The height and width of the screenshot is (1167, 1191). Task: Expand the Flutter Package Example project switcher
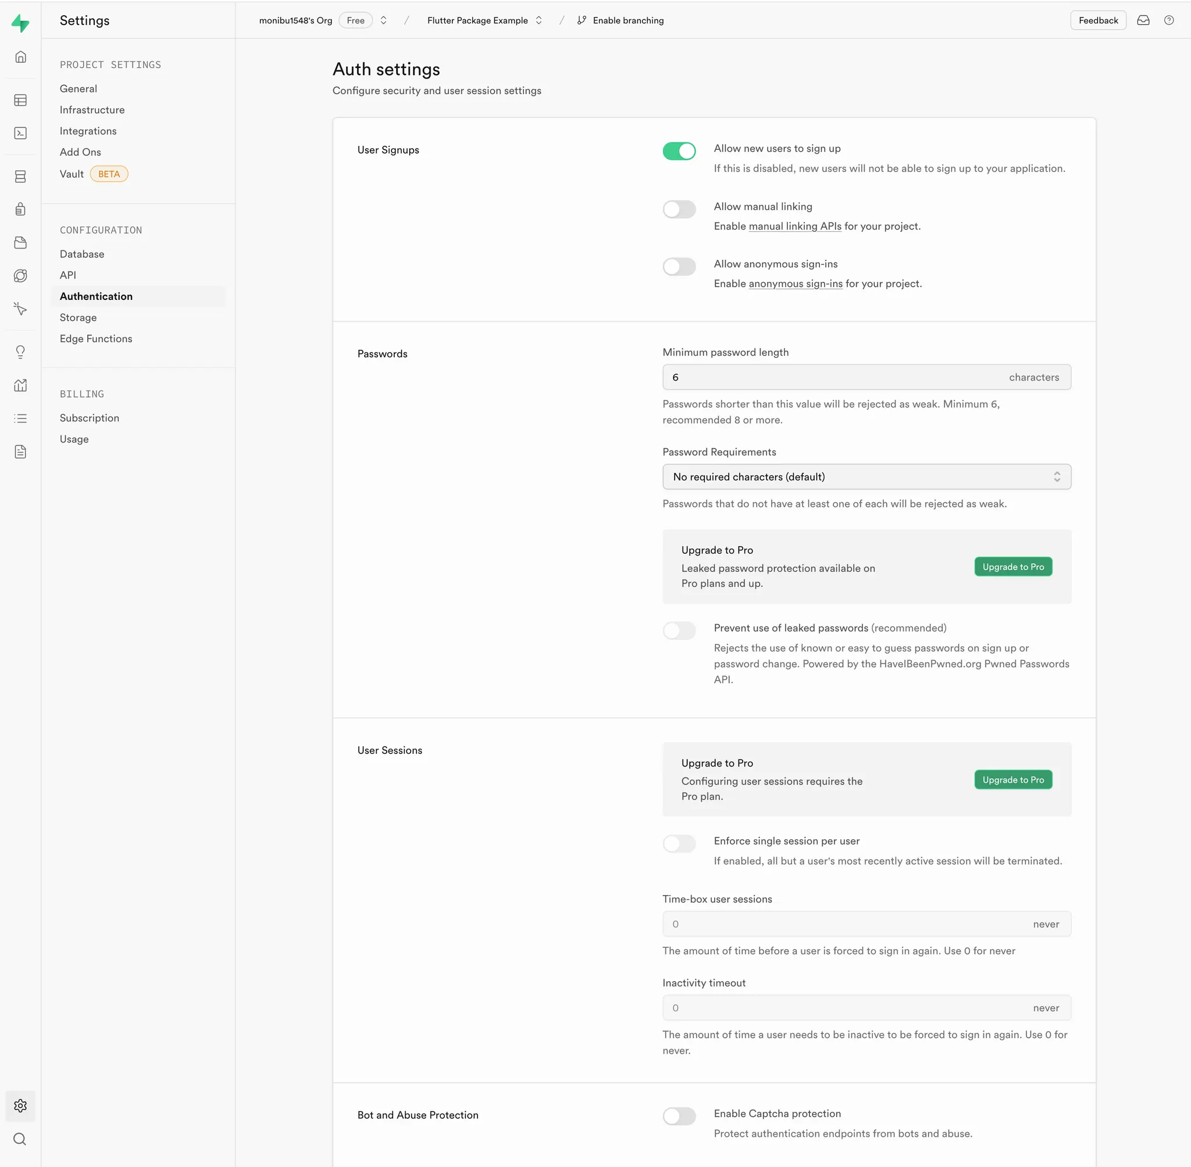tap(539, 20)
